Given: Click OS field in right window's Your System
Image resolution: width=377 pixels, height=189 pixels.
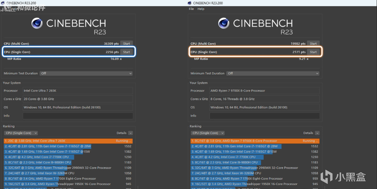Looking at the screenshot, I should point(265,107).
